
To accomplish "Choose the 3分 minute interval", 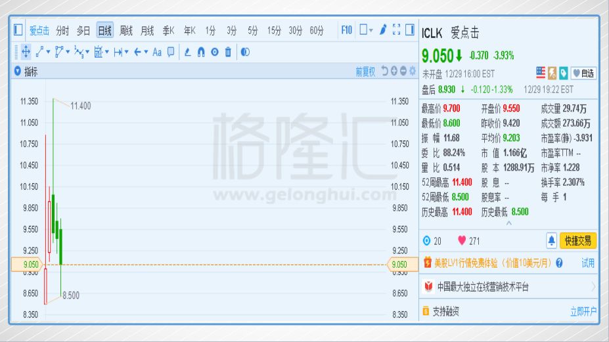I will [x=231, y=31].
